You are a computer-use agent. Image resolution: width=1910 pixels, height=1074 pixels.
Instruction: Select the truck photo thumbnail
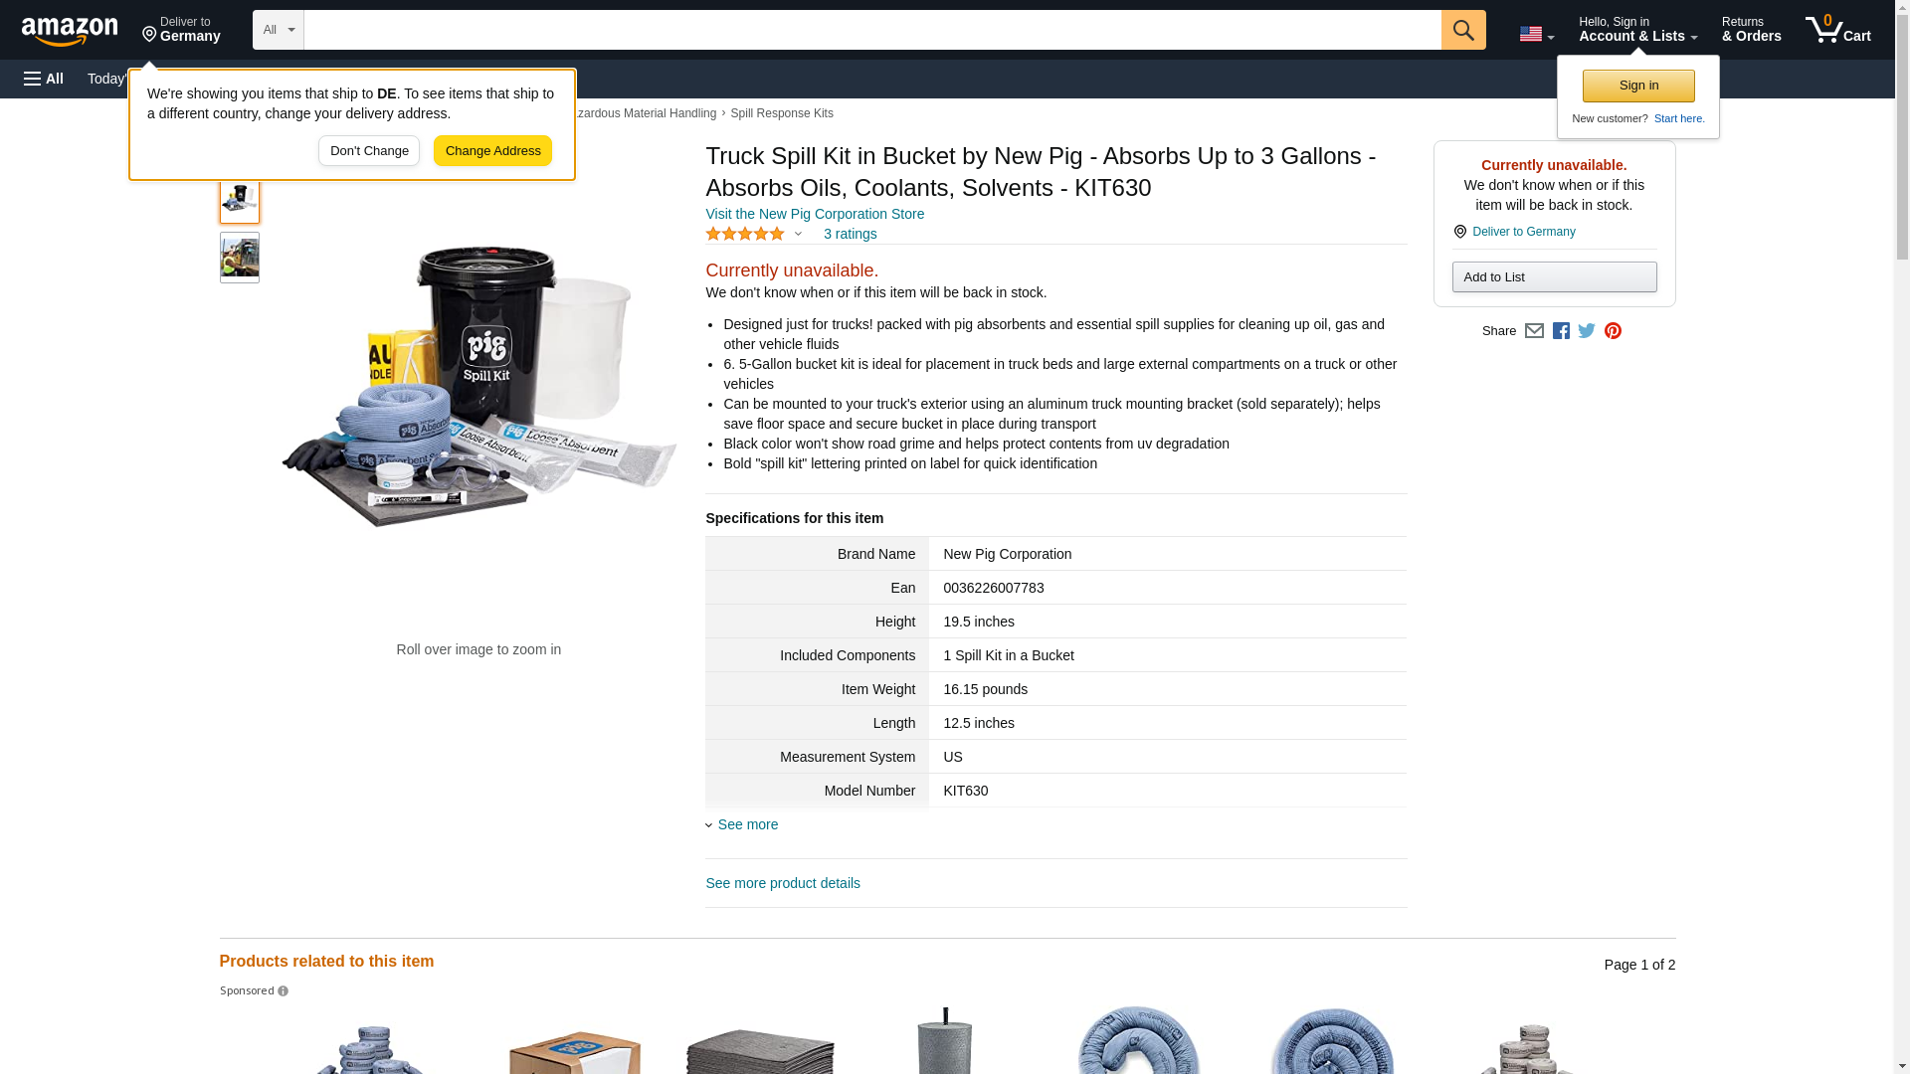[x=240, y=258]
